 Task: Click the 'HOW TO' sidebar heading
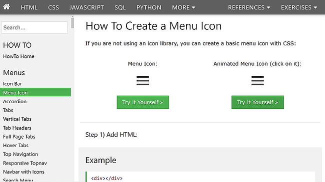(17, 45)
